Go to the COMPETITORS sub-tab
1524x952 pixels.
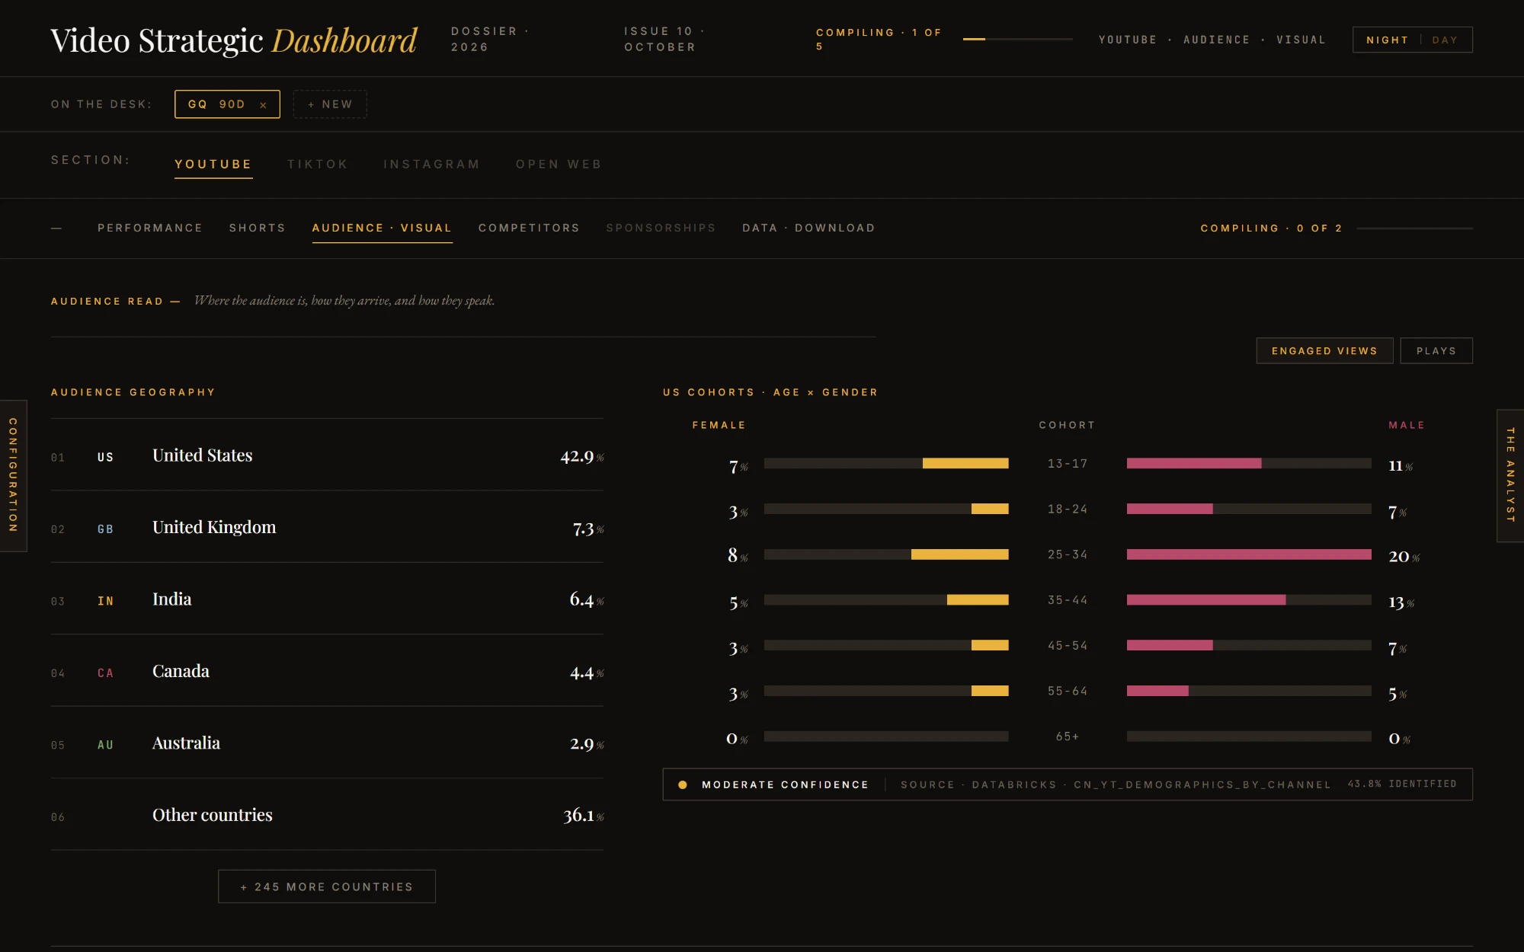click(529, 228)
